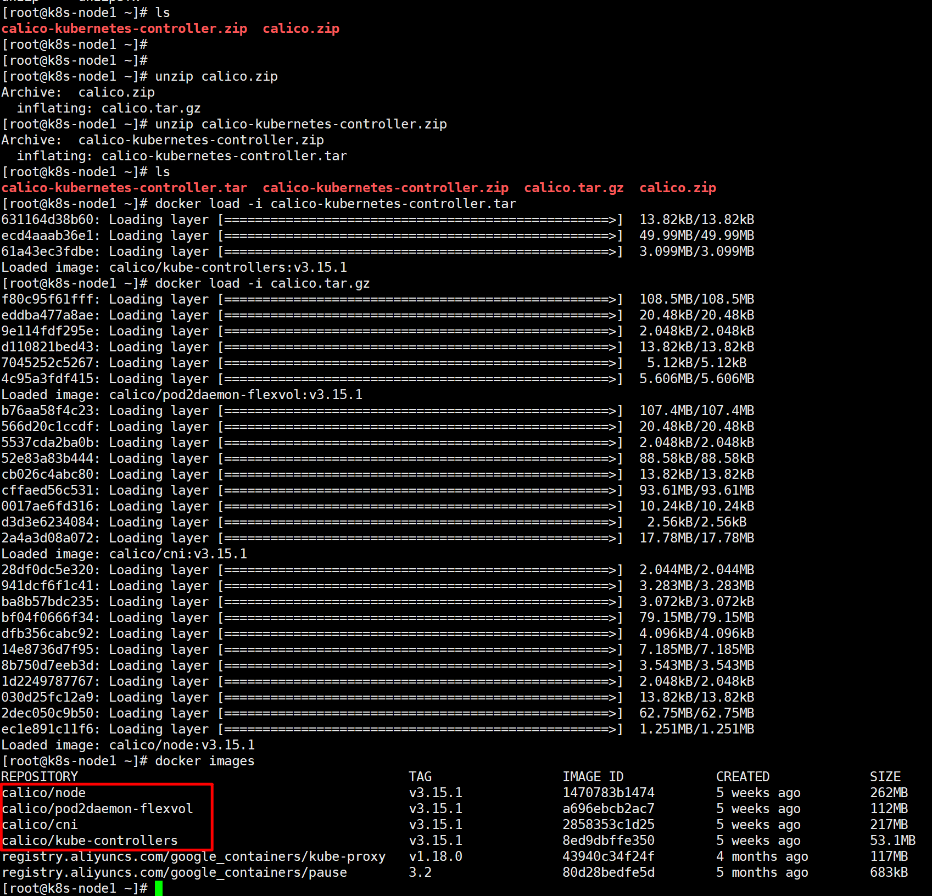Click layer size 49.99MB/49.99MB
The height and width of the screenshot is (896, 932).
pos(697,236)
